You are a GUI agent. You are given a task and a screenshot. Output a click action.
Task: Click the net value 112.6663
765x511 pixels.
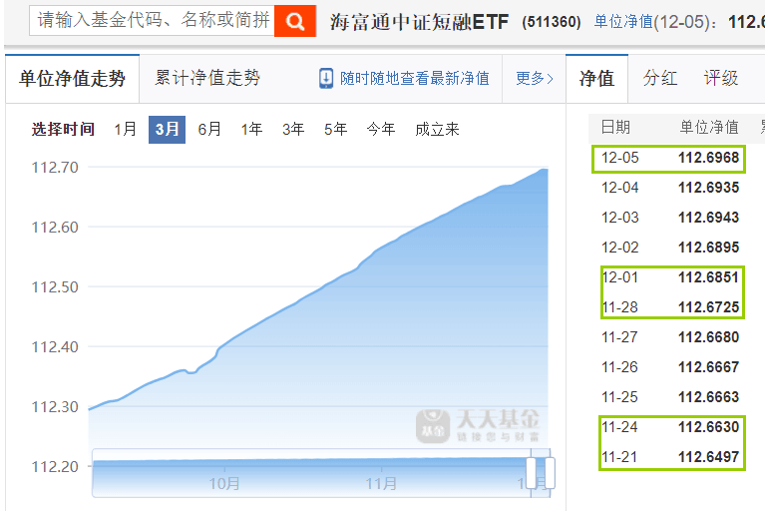[x=709, y=397]
